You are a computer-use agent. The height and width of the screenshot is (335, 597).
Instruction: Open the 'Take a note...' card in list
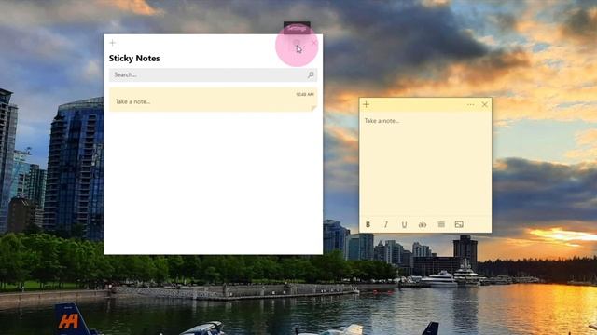(214, 100)
